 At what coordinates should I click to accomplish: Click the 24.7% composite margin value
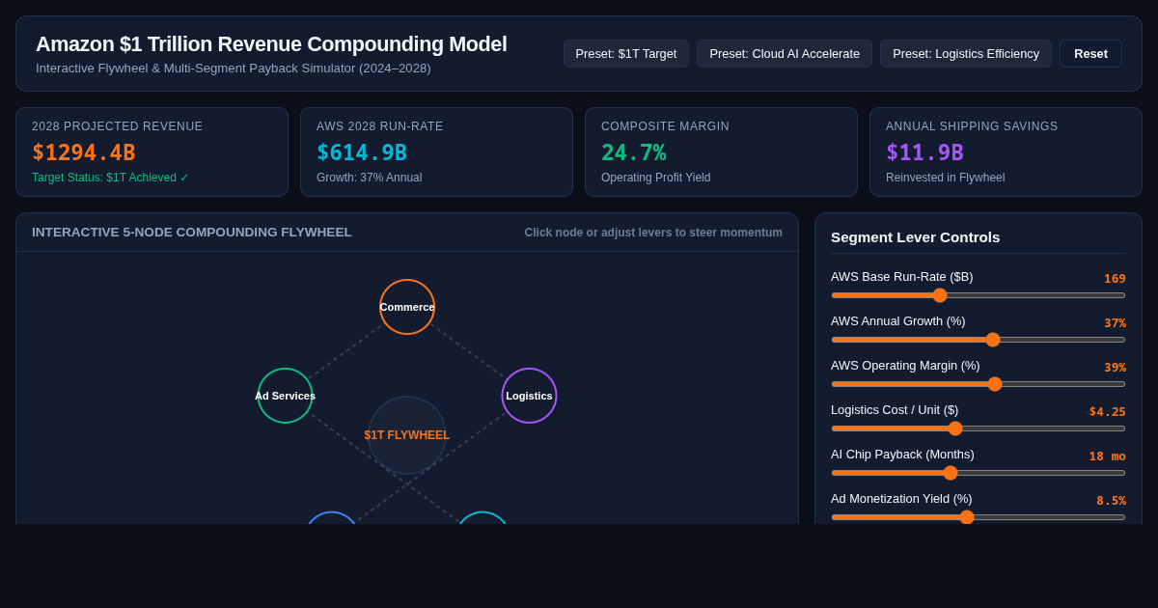point(634,152)
